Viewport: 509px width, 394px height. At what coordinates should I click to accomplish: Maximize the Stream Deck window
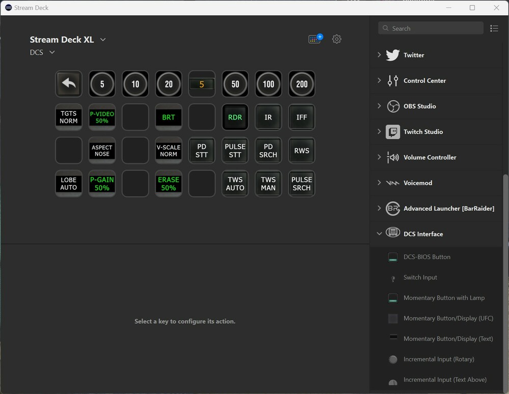click(472, 8)
